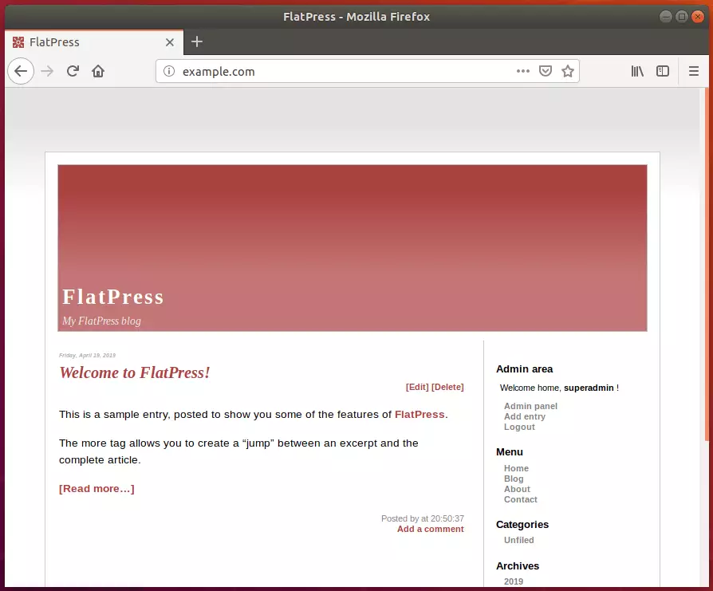Click the "My FlatPress blog" subtitle text

(101, 321)
